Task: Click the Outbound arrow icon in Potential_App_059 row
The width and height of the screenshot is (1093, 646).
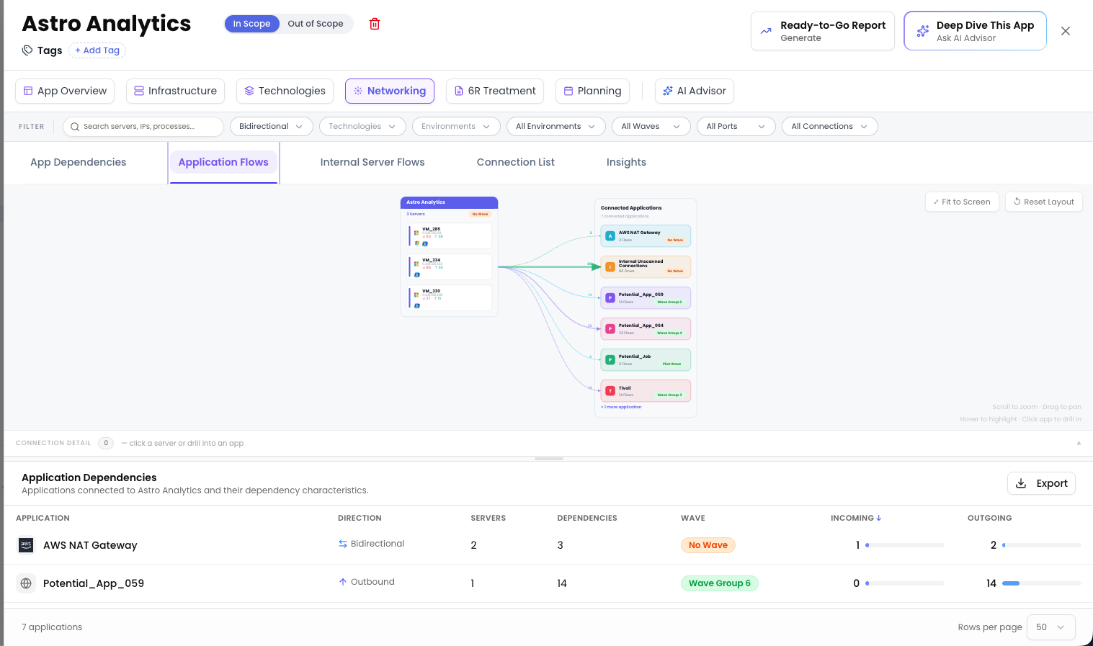Action: tap(343, 582)
